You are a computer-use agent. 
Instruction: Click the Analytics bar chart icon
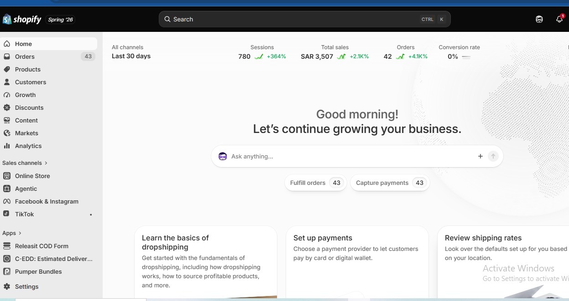click(7, 146)
